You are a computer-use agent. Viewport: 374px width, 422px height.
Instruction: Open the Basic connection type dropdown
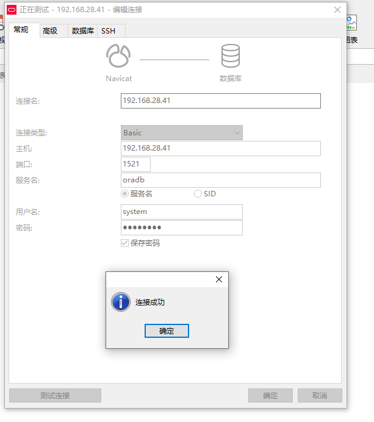click(x=182, y=133)
